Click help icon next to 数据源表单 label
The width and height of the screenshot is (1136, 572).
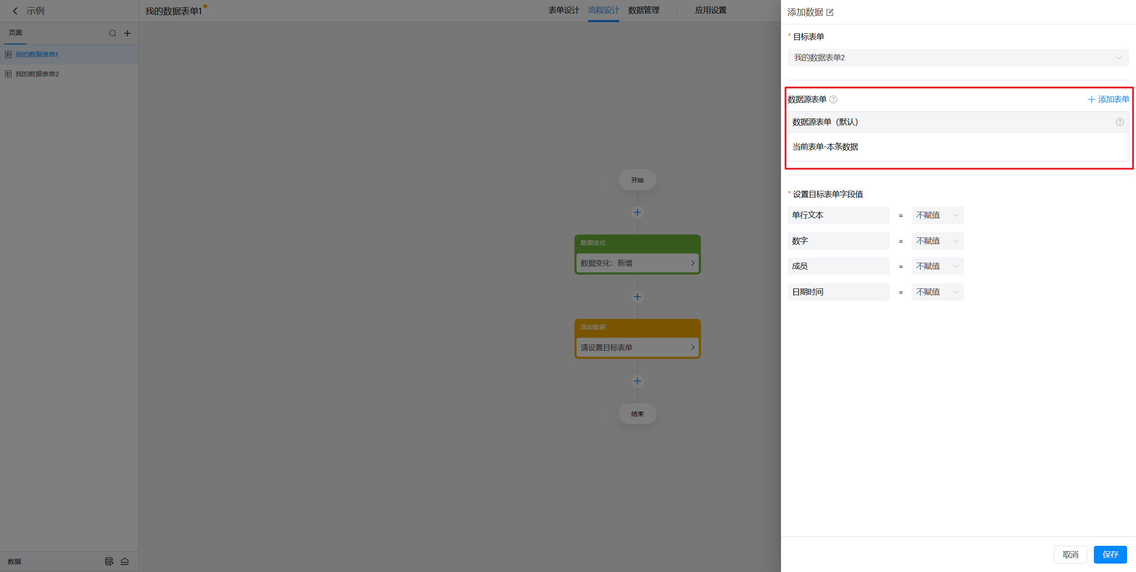coord(833,99)
